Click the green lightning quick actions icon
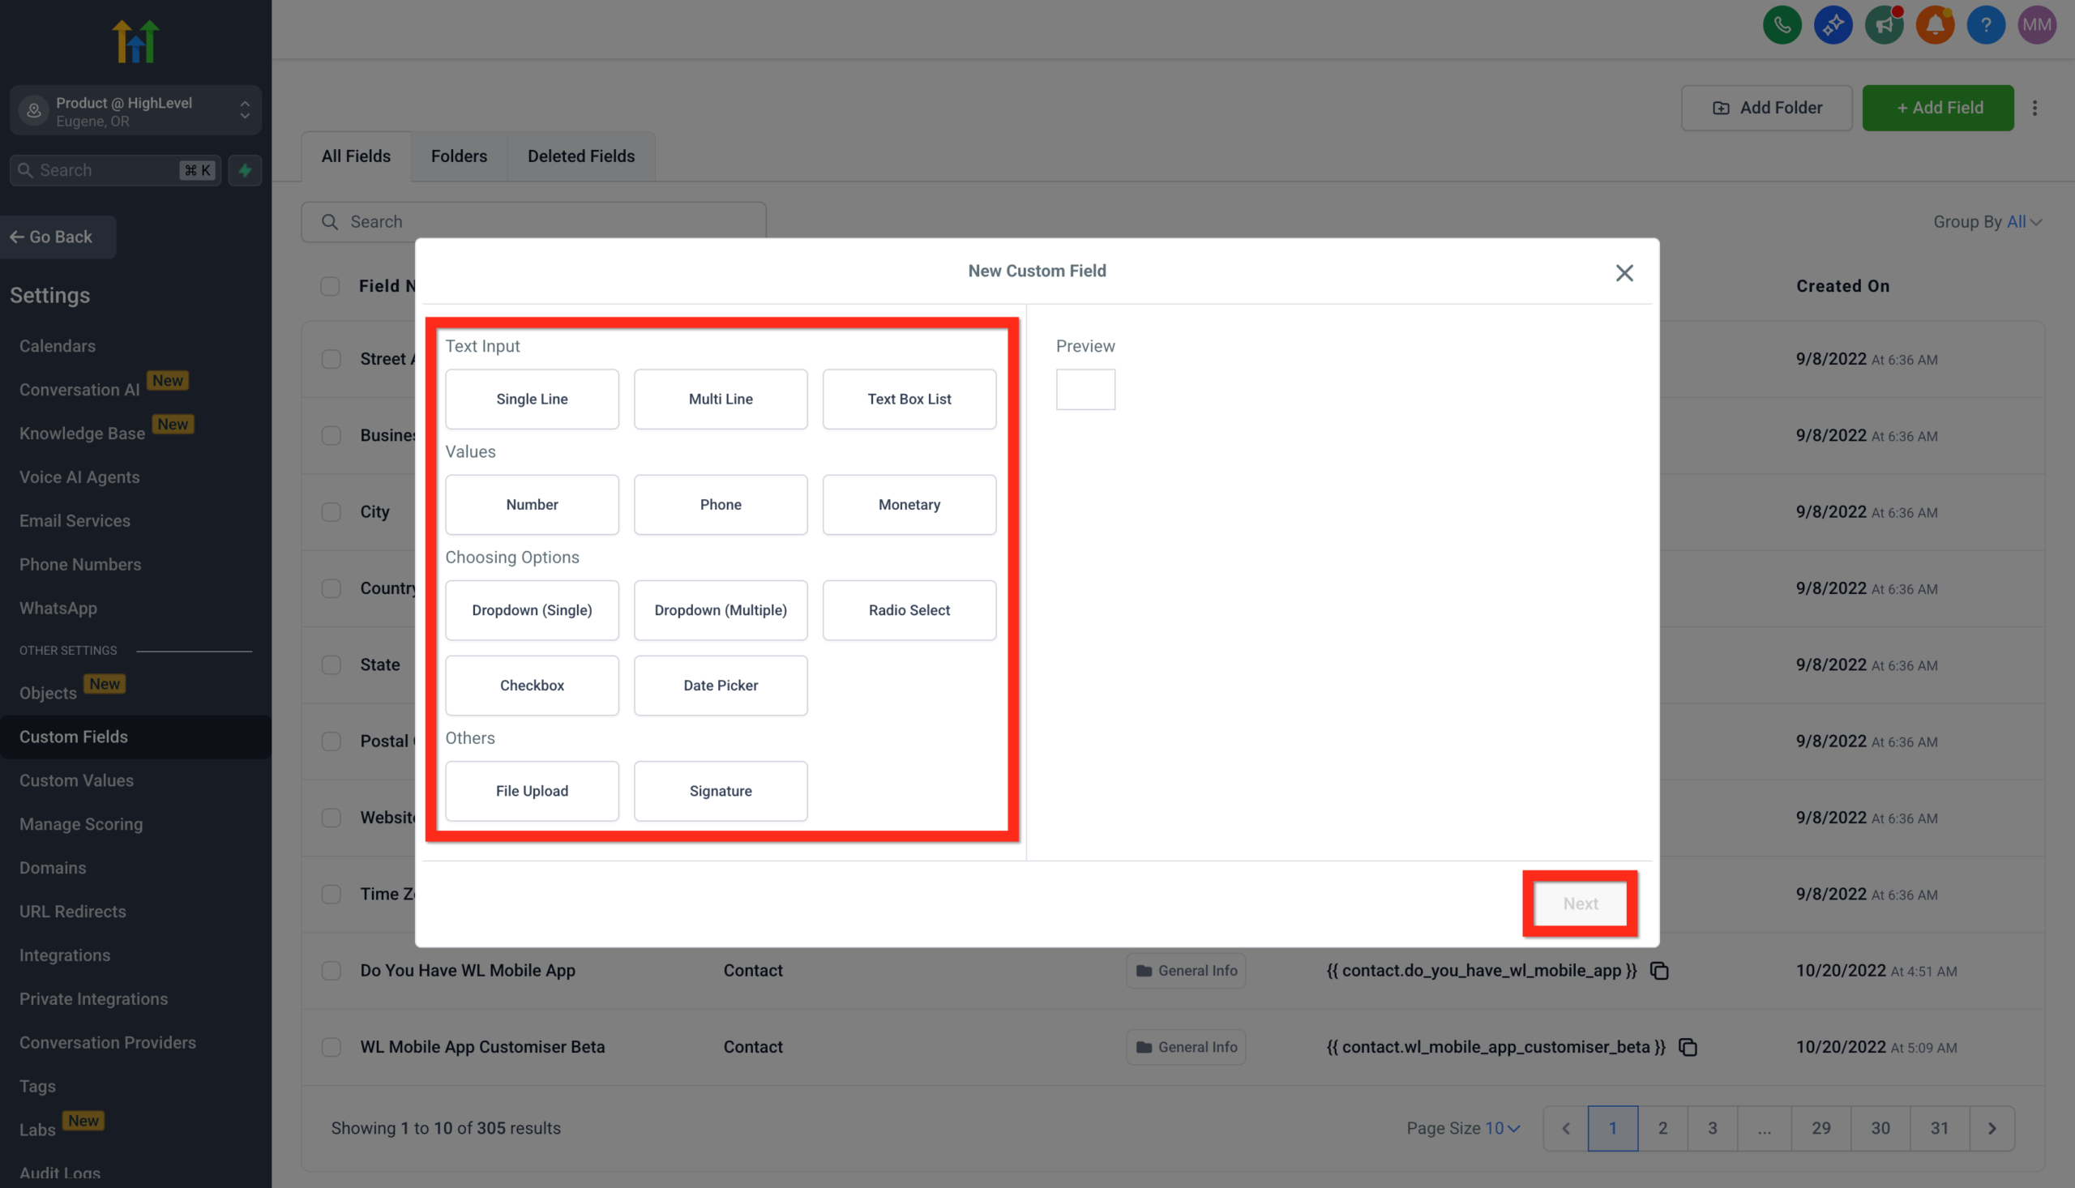The image size is (2075, 1188). [x=245, y=169]
